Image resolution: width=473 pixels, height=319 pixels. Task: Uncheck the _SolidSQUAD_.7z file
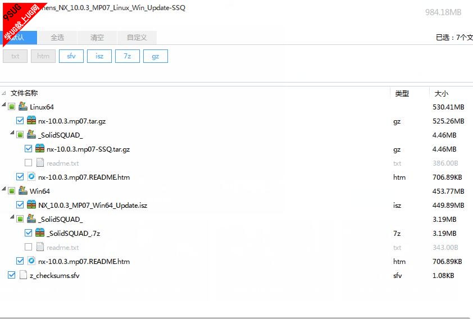(28, 233)
